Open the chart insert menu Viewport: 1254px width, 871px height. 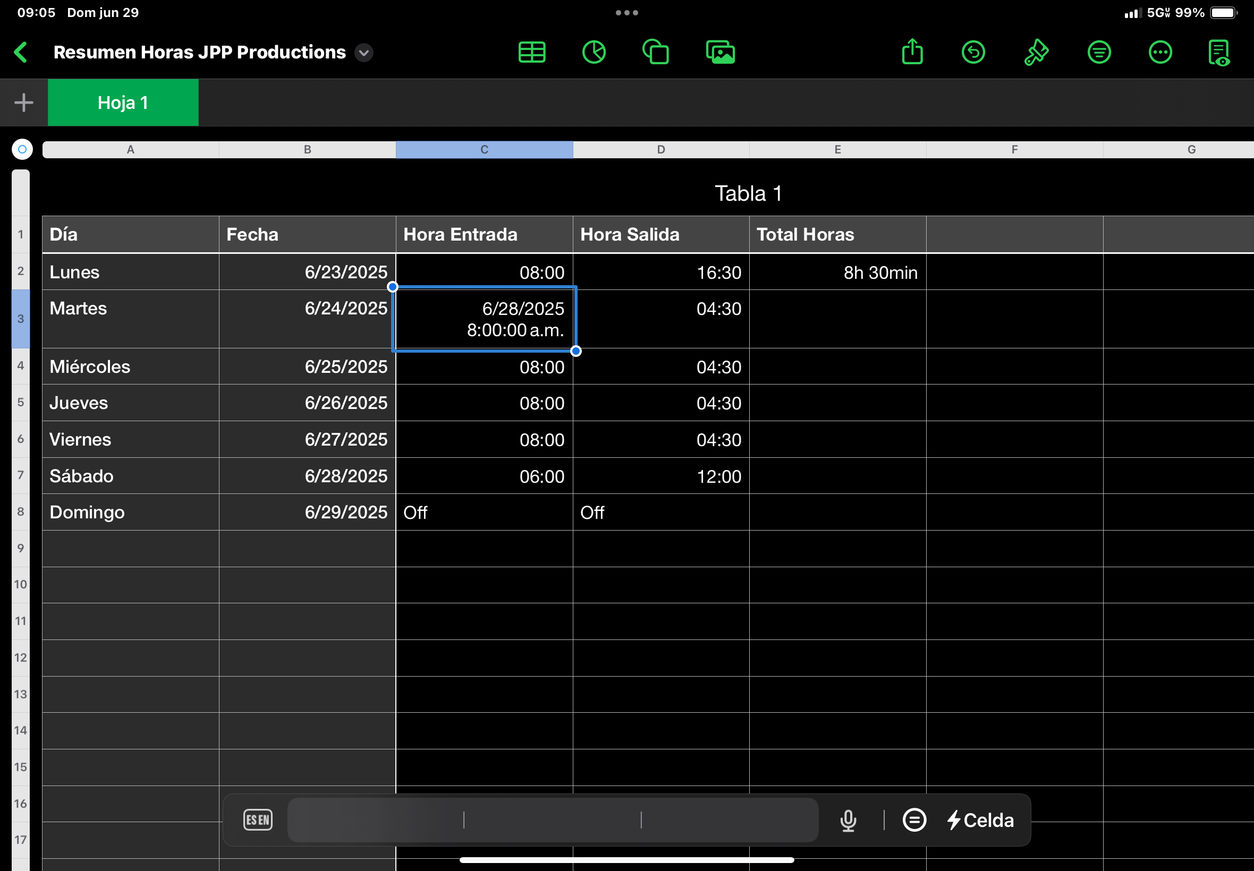(594, 53)
